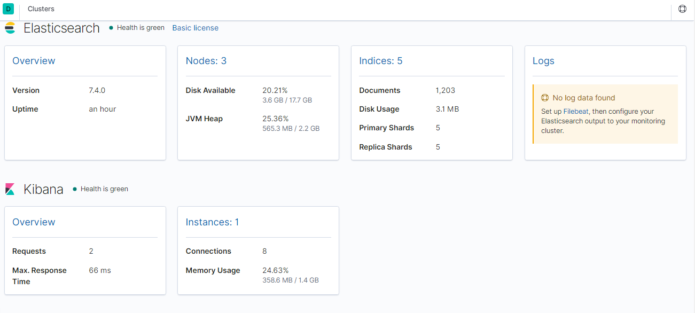The width and height of the screenshot is (695, 313).
Task: Open the Instances: 1 link
Action: coord(212,222)
